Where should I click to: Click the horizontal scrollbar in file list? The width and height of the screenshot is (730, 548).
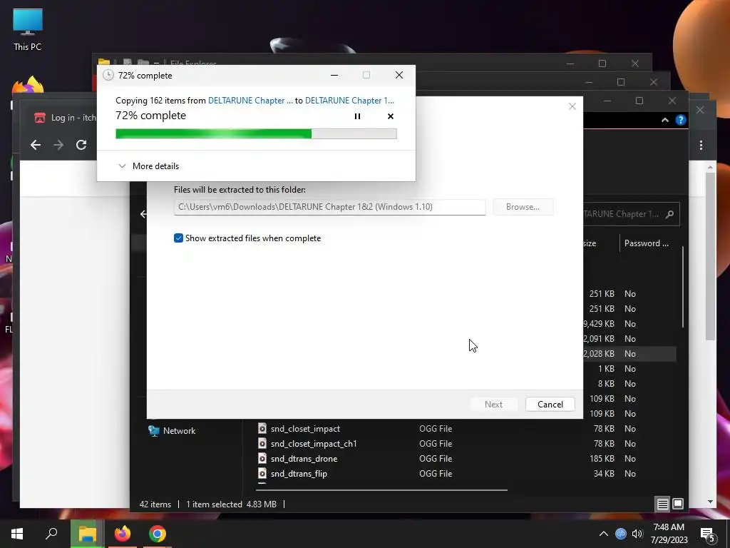click(381, 489)
